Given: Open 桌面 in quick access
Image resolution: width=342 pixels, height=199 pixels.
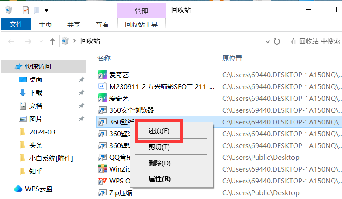Looking at the screenshot, I should pos(36,79).
